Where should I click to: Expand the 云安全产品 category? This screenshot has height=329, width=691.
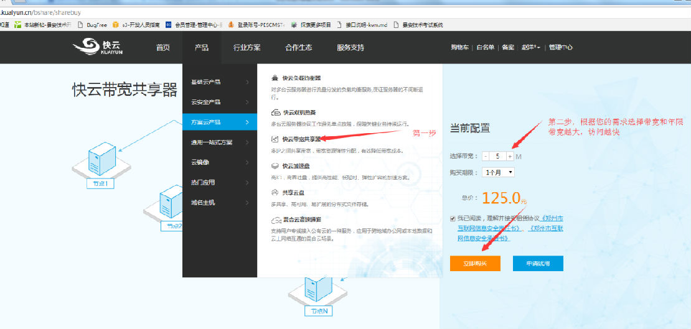219,102
